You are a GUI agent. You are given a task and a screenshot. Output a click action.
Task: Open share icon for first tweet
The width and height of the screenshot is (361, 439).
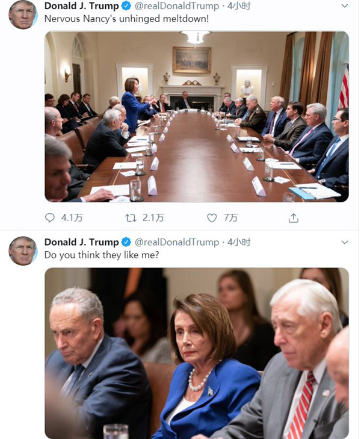coord(294,217)
